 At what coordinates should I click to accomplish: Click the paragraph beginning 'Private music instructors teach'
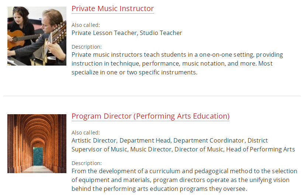point(177,63)
